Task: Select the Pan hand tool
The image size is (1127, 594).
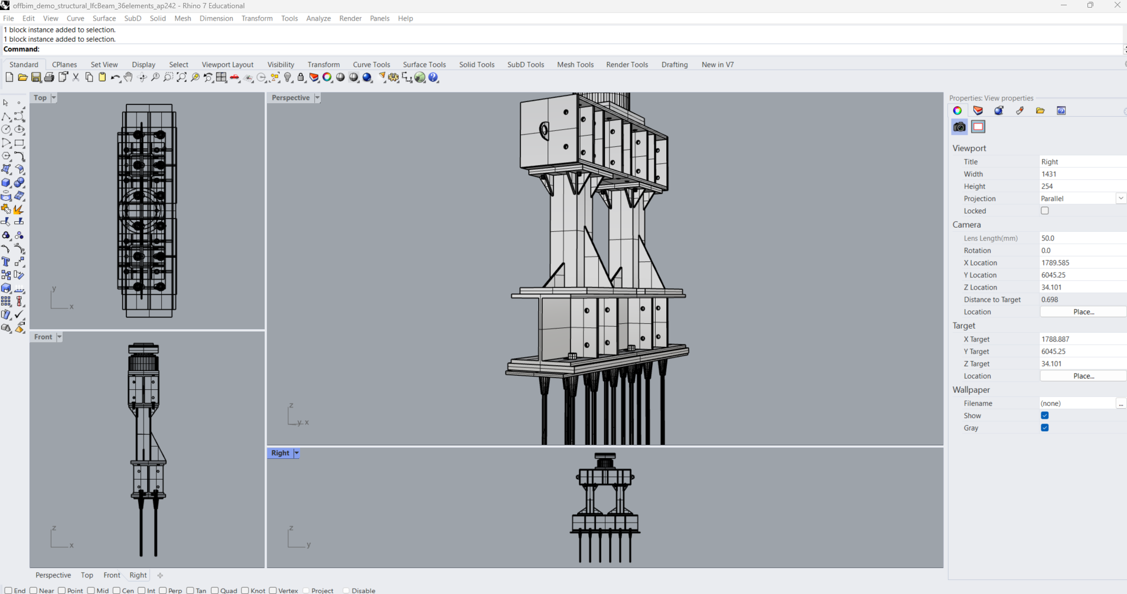Action: point(128,77)
